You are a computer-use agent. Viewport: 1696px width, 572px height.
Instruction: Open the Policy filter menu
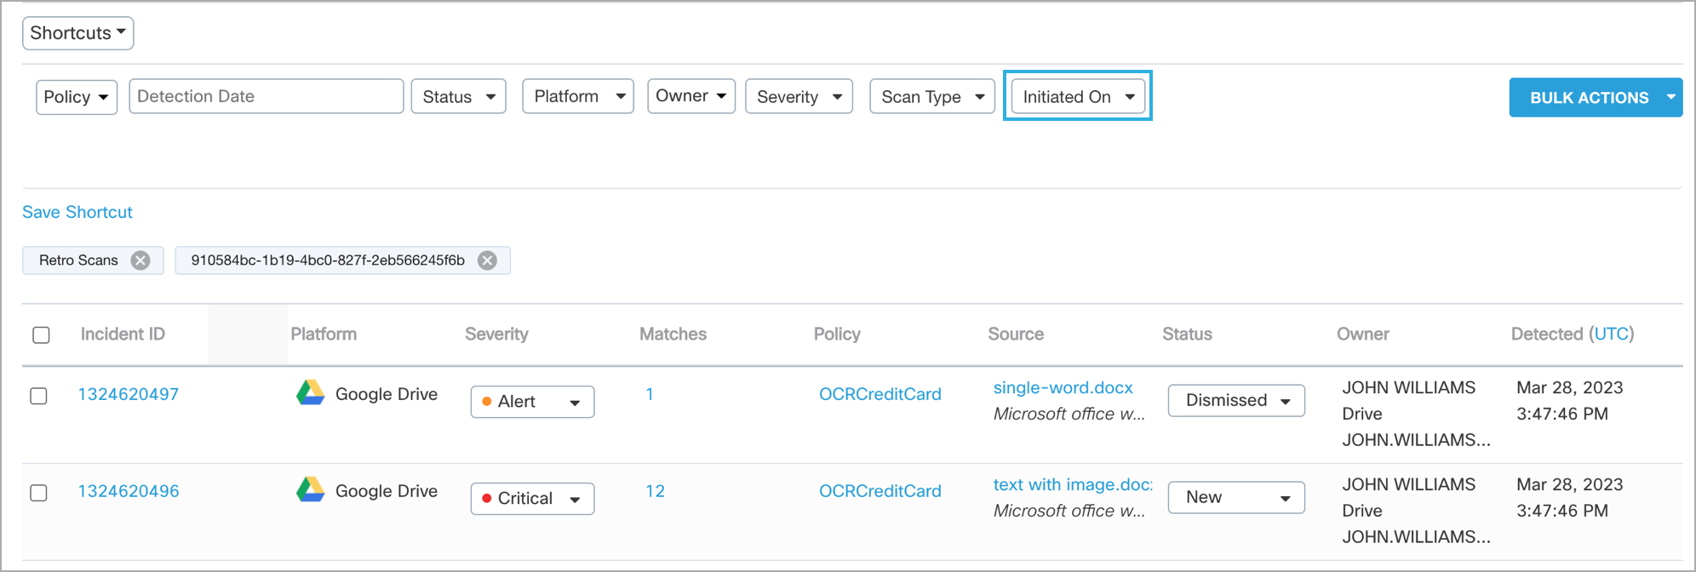pos(76,96)
